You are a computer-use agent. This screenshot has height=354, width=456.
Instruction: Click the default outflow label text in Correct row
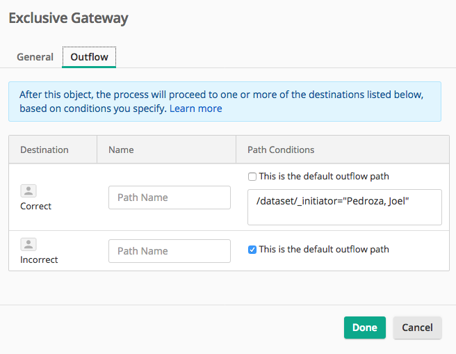point(324,177)
